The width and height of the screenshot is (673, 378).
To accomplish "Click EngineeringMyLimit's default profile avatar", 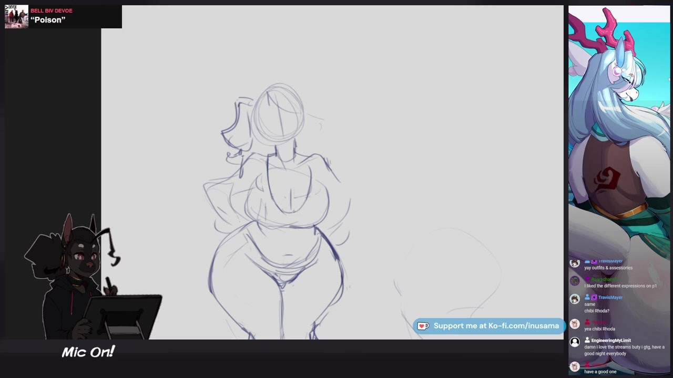I will point(575,342).
